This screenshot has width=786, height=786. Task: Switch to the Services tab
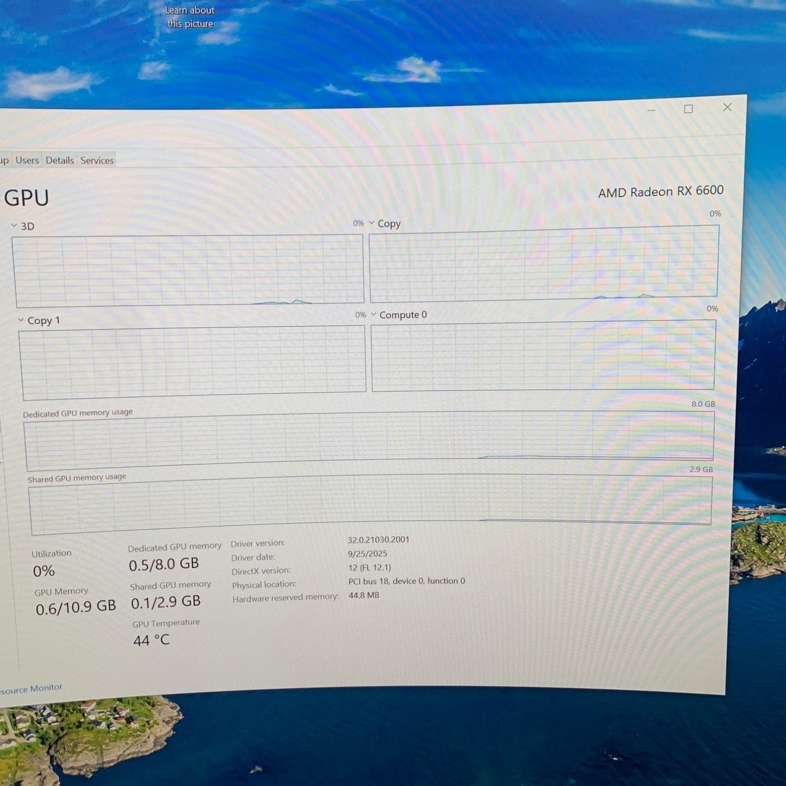pyautogui.click(x=97, y=160)
